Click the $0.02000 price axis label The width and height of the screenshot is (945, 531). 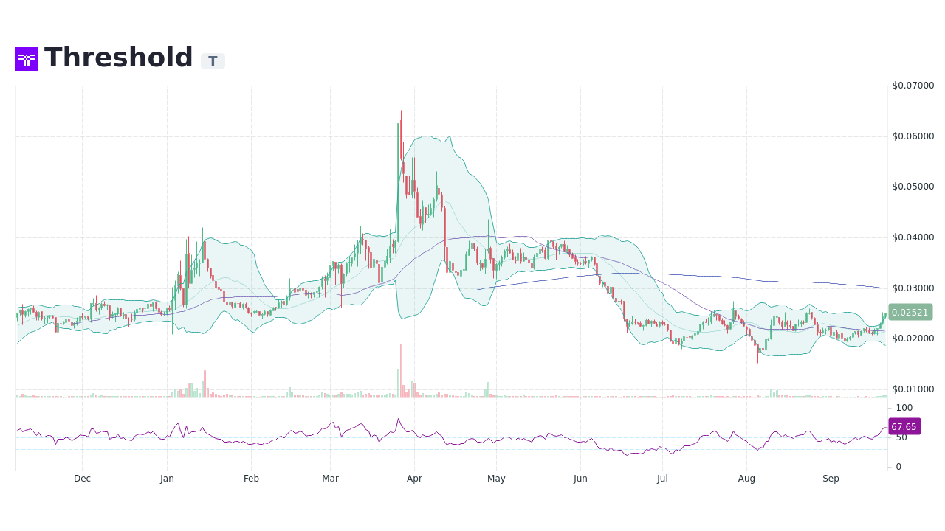click(913, 339)
